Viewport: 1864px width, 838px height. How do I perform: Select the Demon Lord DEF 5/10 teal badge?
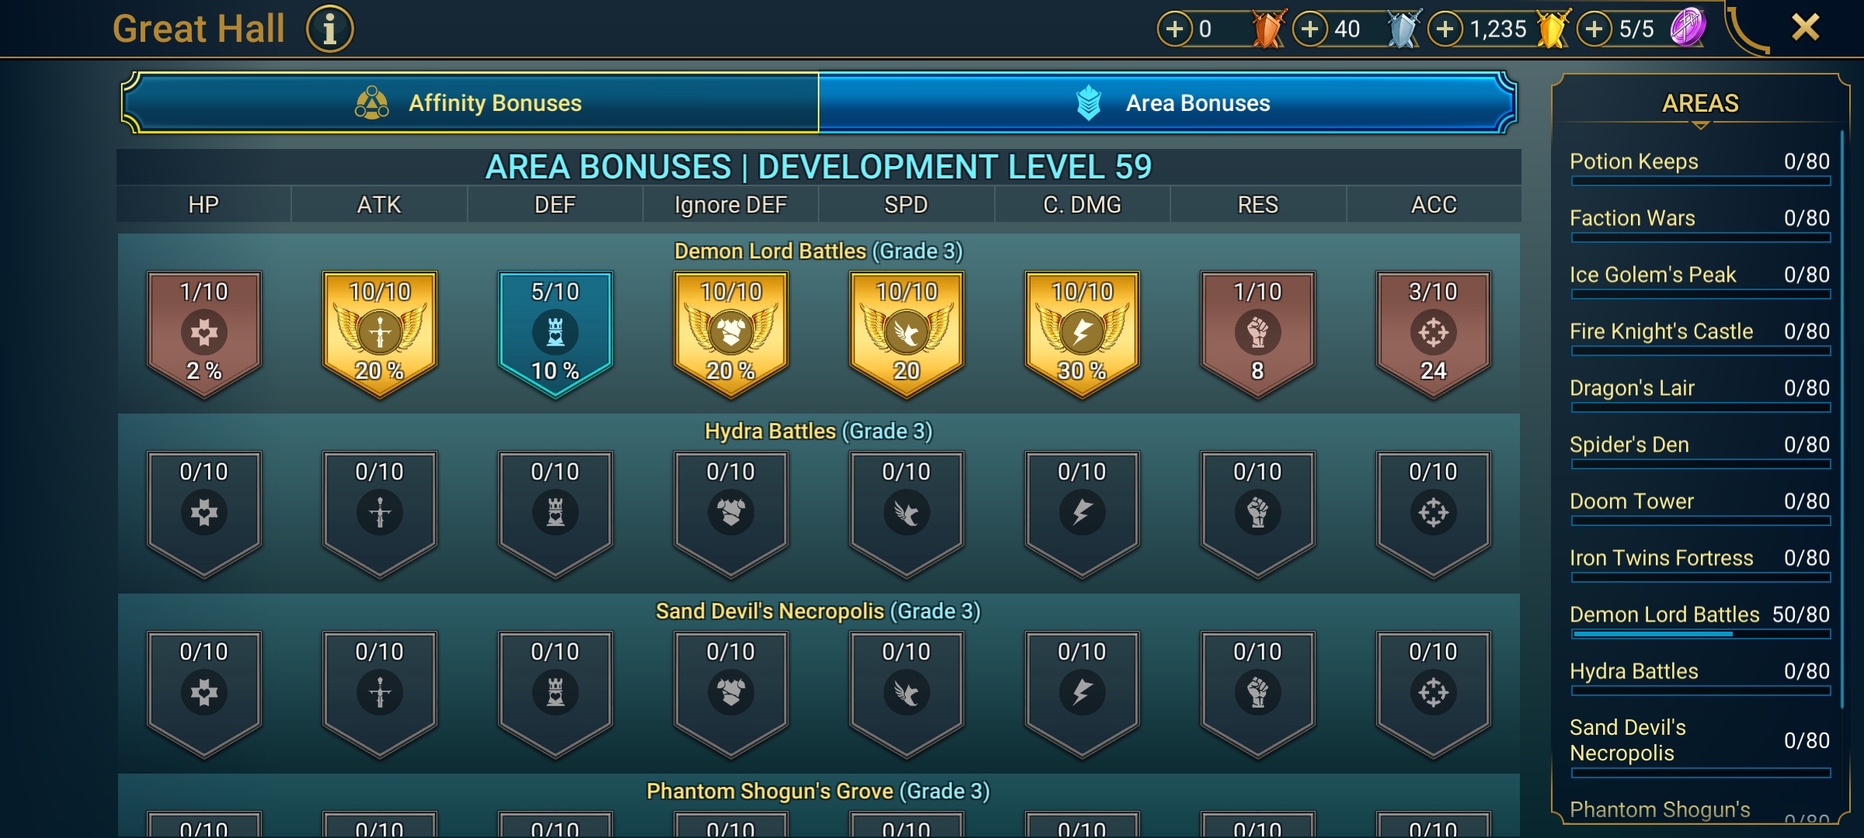(555, 334)
